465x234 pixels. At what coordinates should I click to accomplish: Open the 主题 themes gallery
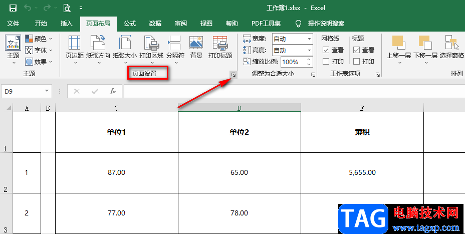pos(13,50)
